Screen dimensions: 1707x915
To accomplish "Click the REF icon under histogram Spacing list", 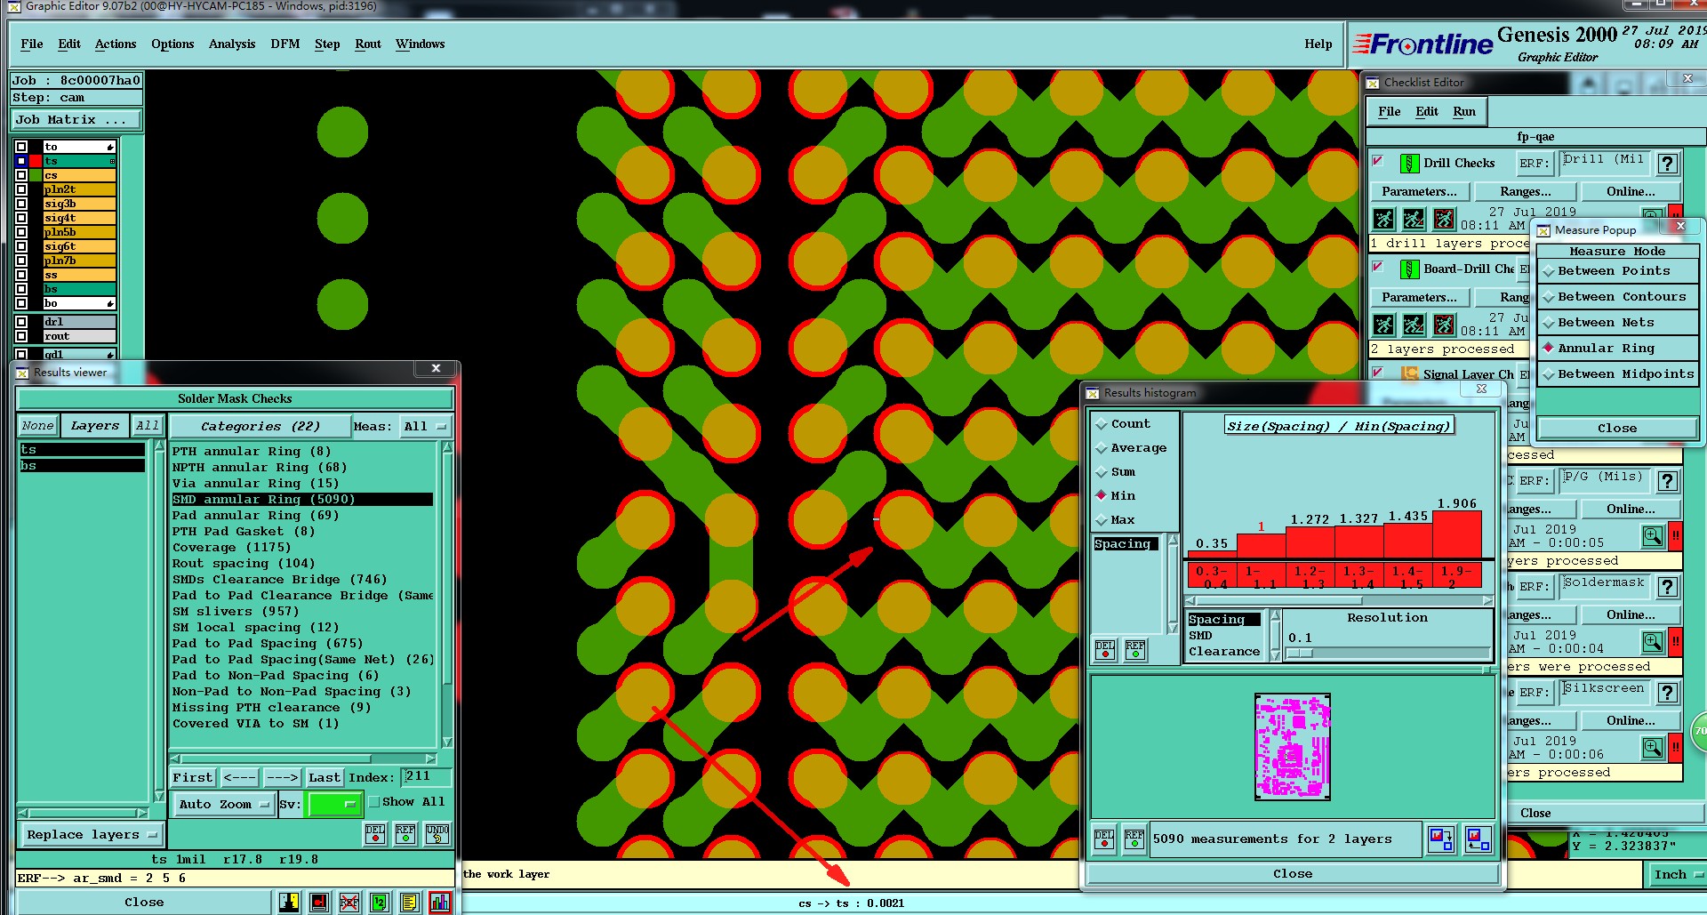I will pyautogui.click(x=1135, y=650).
